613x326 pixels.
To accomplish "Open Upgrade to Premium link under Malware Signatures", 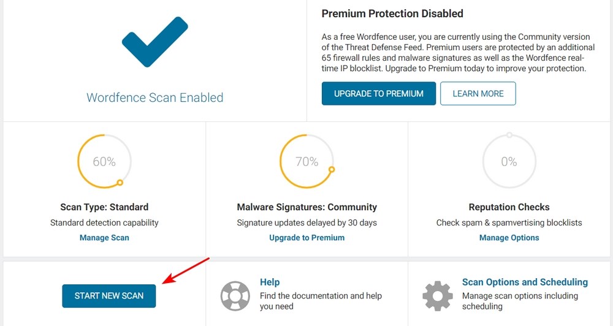I will (x=307, y=238).
